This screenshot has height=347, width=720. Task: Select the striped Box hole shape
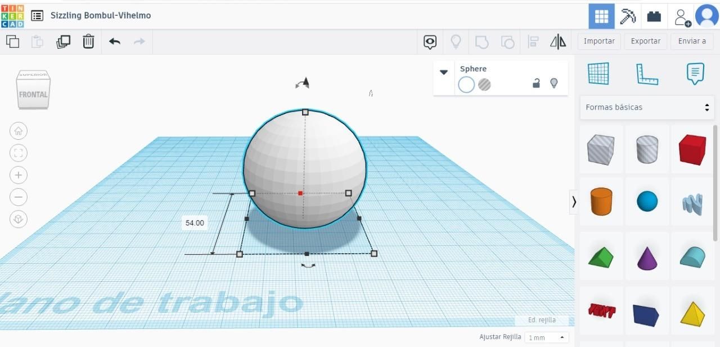(x=601, y=150)
